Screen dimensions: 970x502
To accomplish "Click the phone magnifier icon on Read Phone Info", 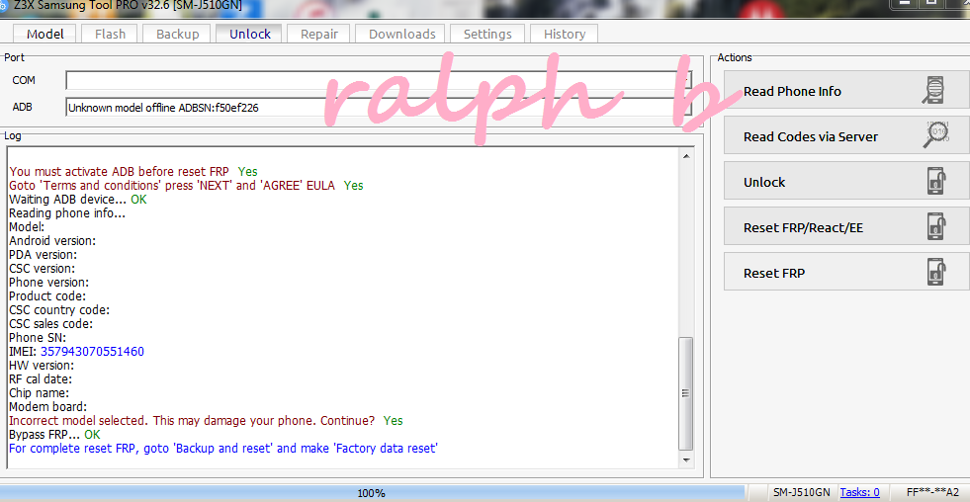I will pos(933,90).
